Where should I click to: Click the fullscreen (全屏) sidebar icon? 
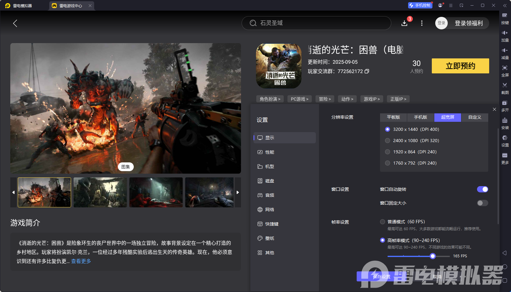(504, 68)
